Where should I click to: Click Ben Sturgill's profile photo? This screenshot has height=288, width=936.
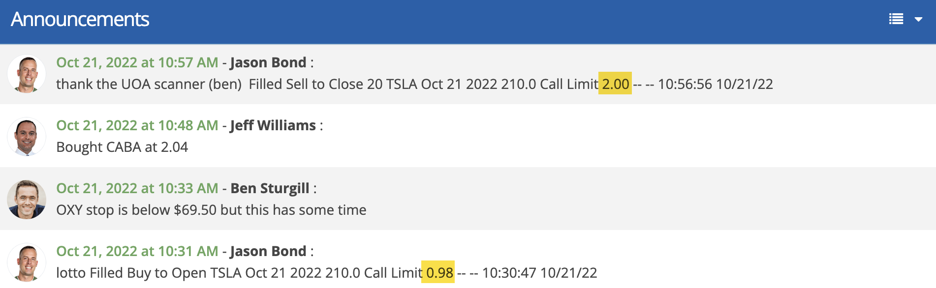coord(27,200)
